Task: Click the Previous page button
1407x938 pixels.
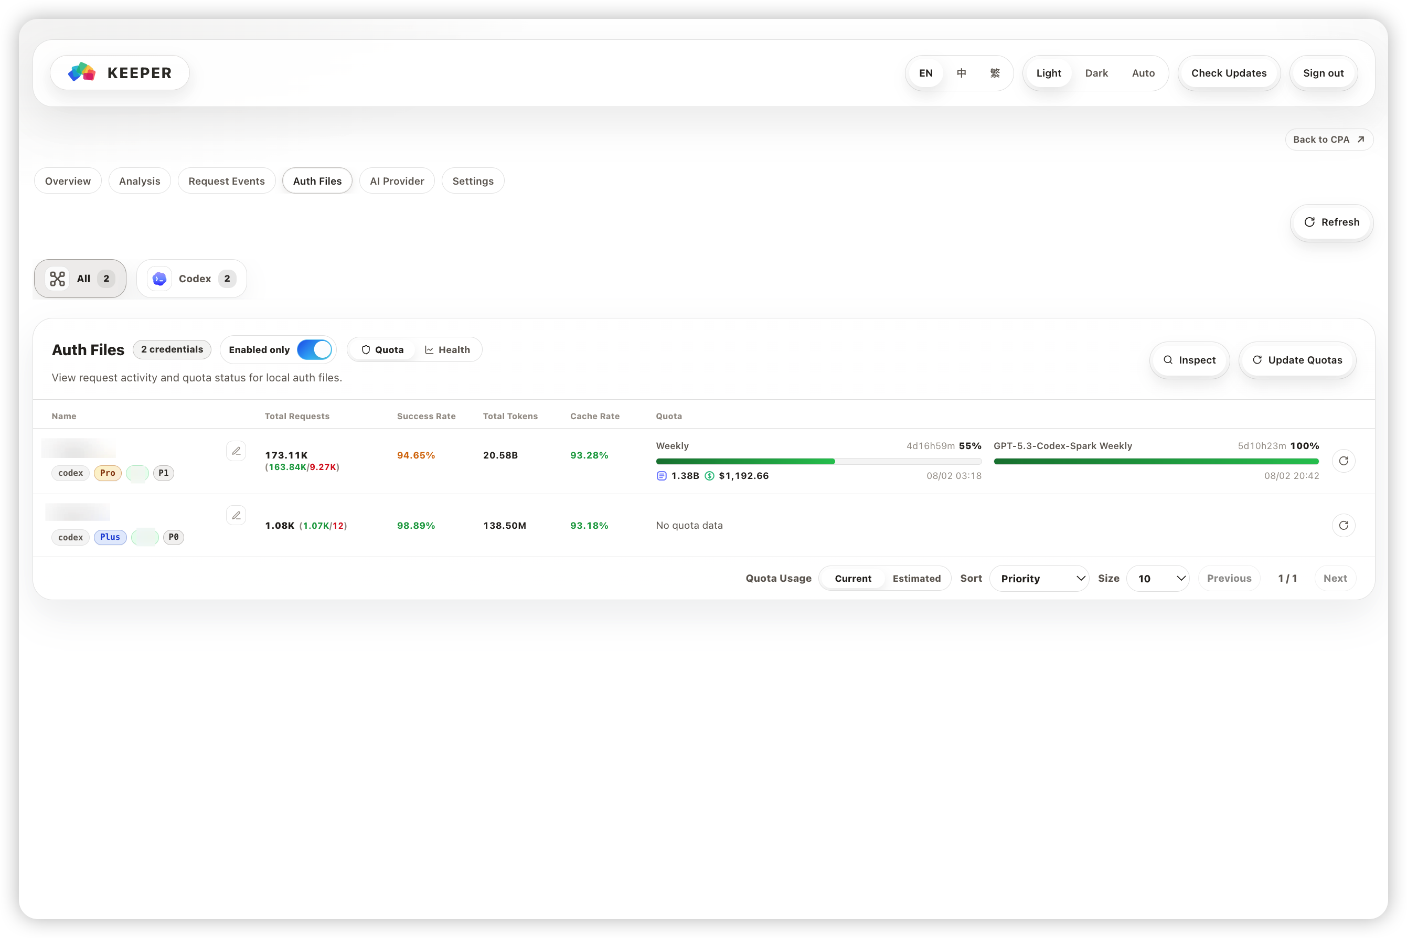Action: coord(1229,579)
